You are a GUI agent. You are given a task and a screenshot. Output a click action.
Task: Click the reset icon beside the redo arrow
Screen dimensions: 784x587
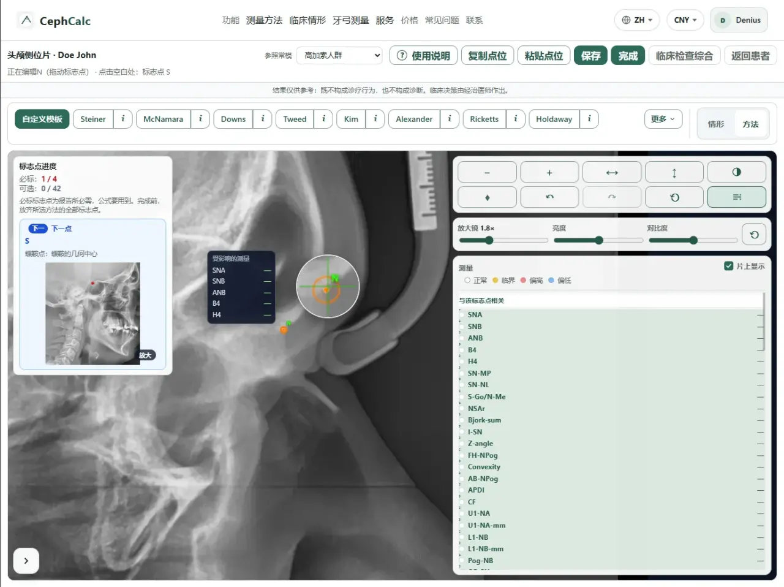pos(674,197)
